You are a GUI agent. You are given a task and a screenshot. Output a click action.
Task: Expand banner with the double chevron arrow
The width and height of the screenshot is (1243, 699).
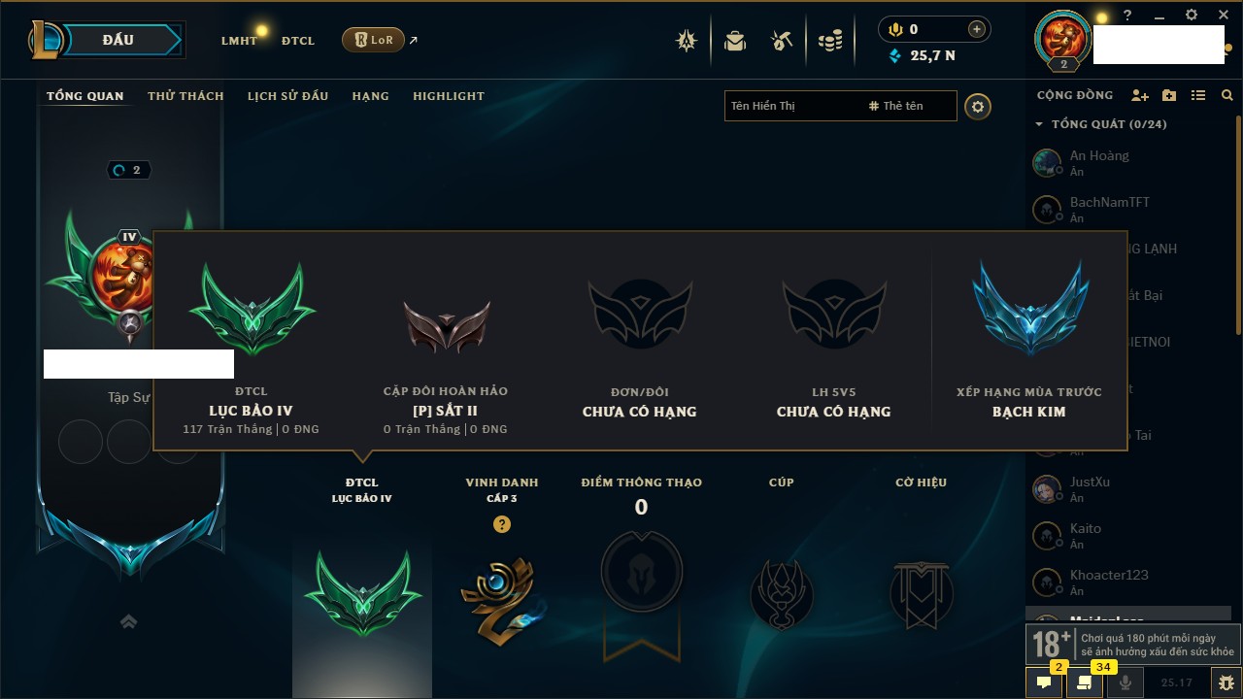[129, 621]
